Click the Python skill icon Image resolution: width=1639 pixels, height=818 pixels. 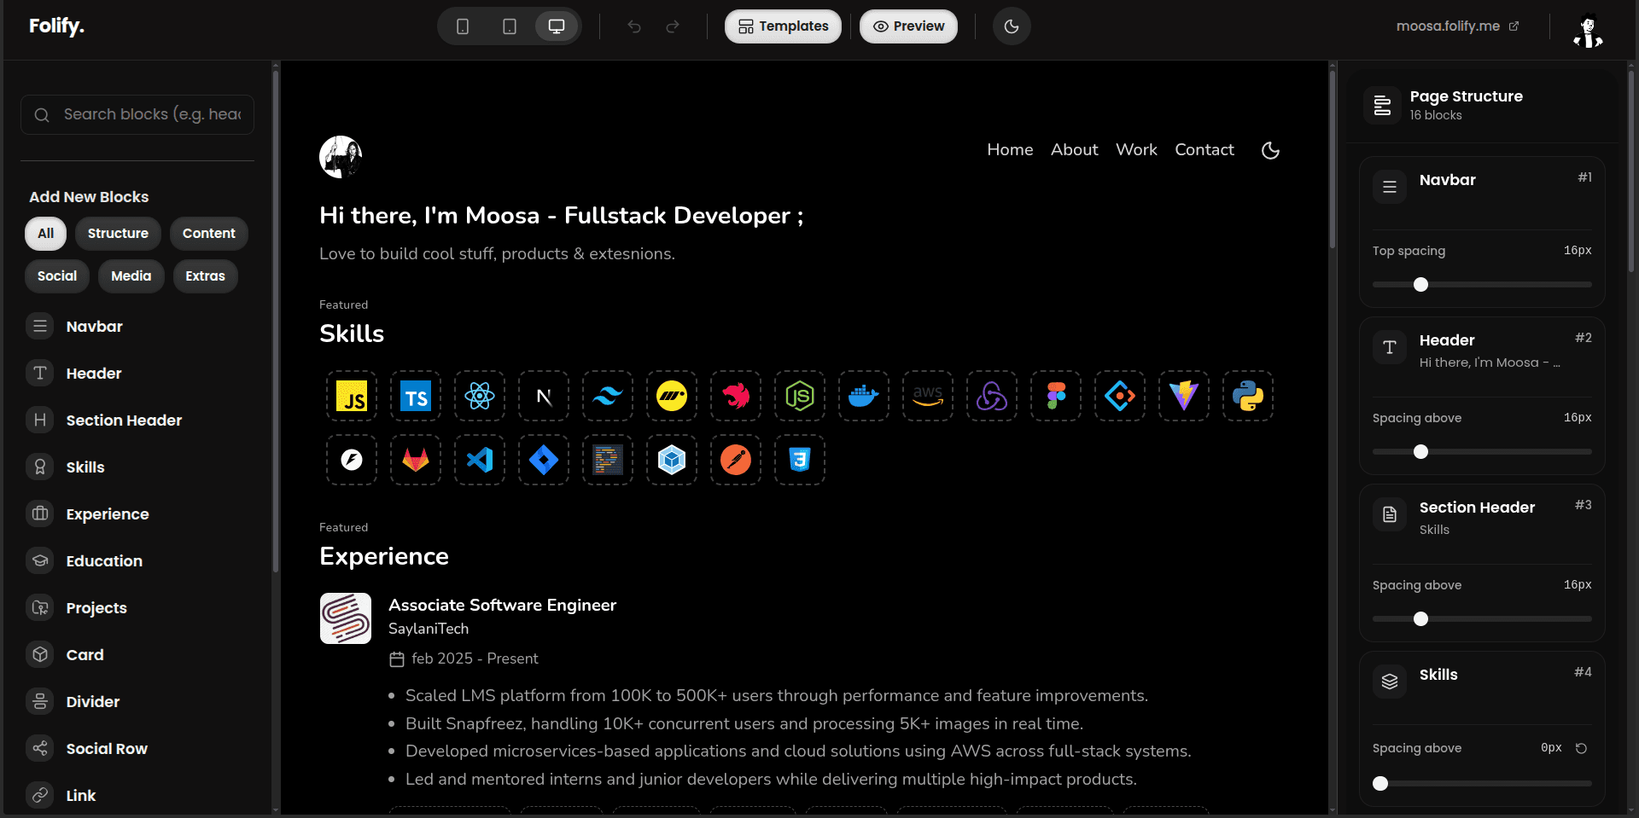point(1248,396)
